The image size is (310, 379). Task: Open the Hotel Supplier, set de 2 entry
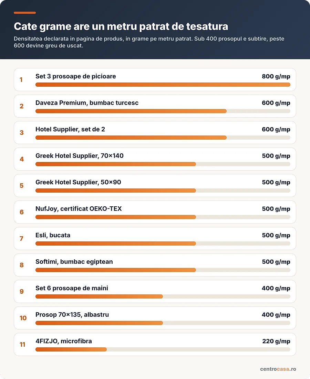(x=155, y=132)
